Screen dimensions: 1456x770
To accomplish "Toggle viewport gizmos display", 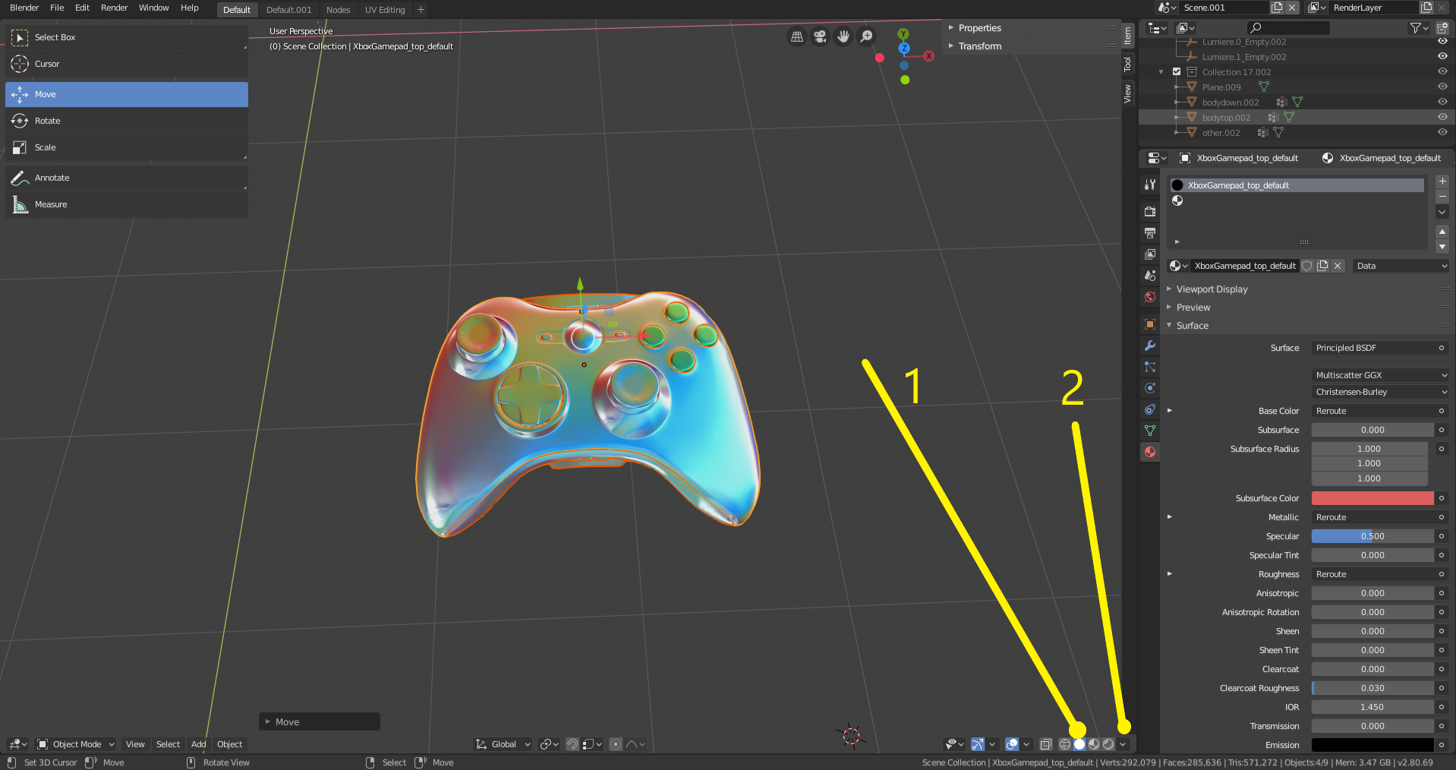I will pos(978,744).
